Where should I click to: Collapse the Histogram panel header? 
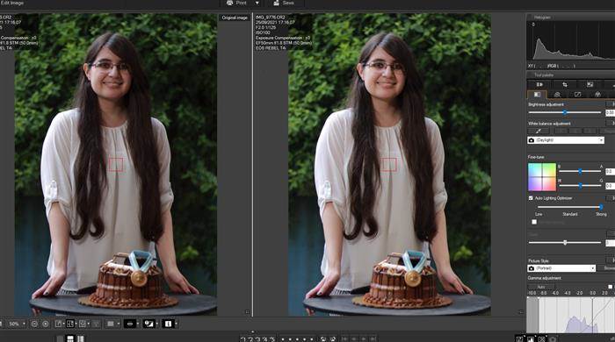pyautogui.click(x=571, y=18)
